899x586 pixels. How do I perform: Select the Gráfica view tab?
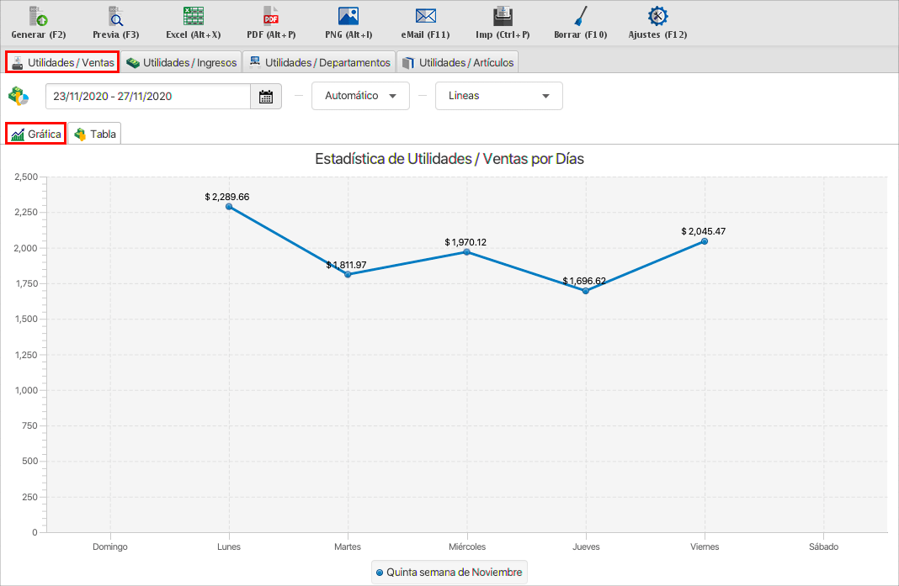point(36,134)
